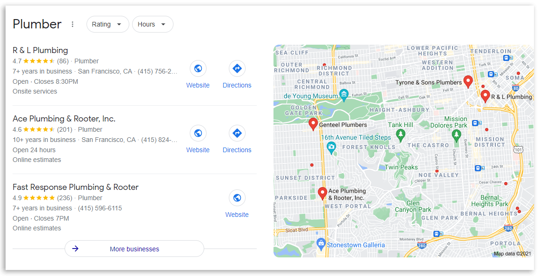Select the Genteel Plumbers map pin
Image resolution: width=540 pixels, height=276 pixels.
pyautogui.click(x=313, y=124)
